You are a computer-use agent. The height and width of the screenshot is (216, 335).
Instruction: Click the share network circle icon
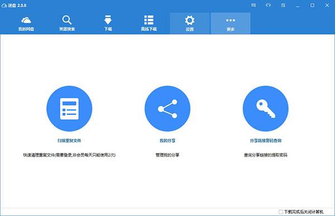click(167, 108)
